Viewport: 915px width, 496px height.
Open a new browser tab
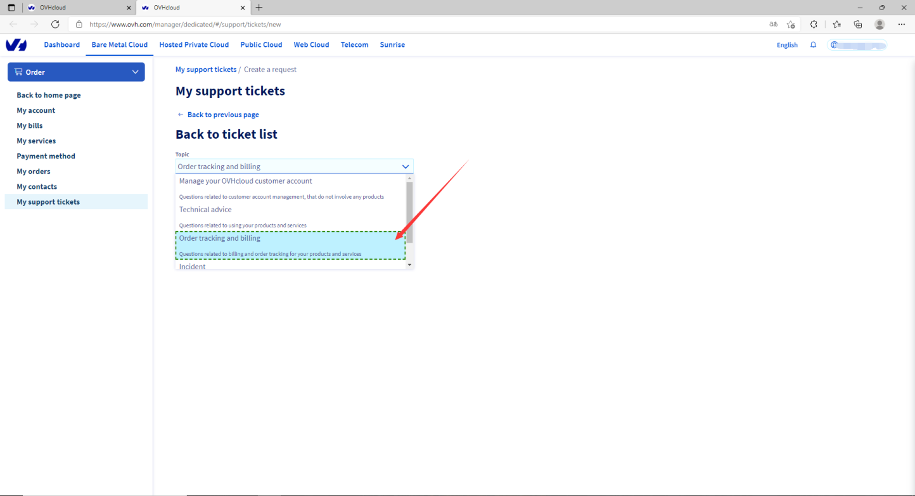pos(259,8)
